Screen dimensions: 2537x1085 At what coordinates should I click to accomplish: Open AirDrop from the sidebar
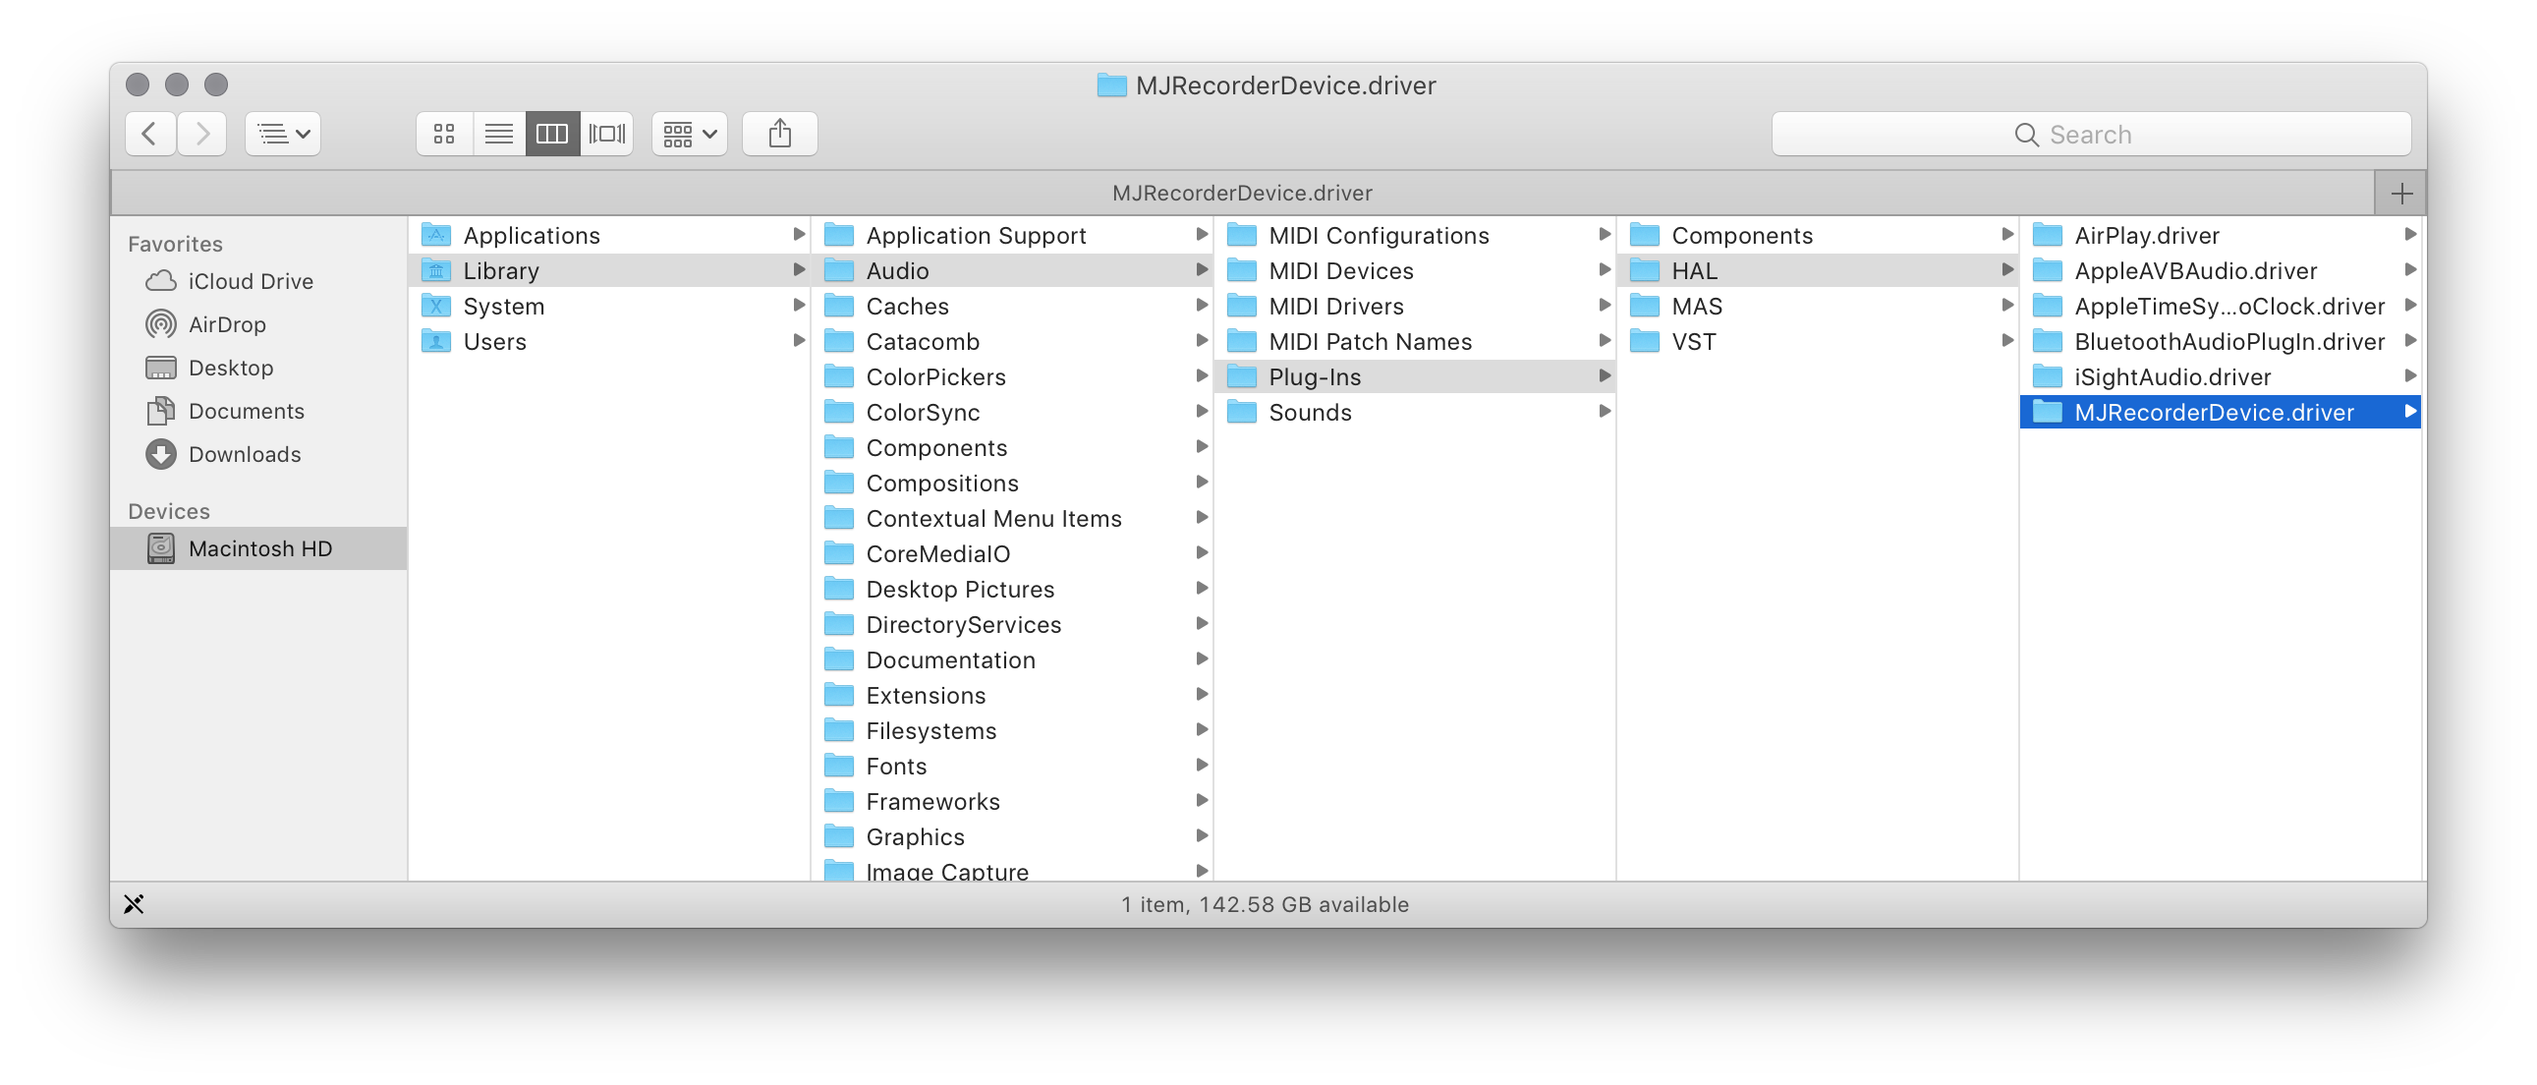[227, 324]
